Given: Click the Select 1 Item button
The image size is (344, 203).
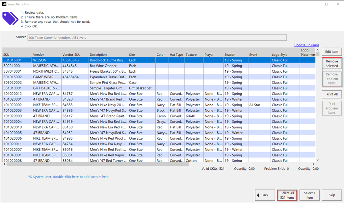Looking at the screenshot, I should click(309, 195).
